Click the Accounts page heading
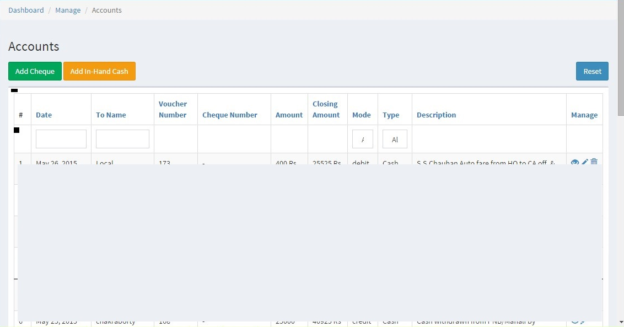The image size is (624, 327). [34, 46]
